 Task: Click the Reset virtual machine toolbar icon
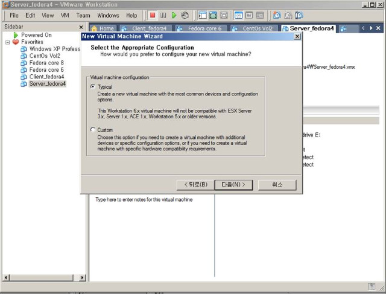pos(185,15)
